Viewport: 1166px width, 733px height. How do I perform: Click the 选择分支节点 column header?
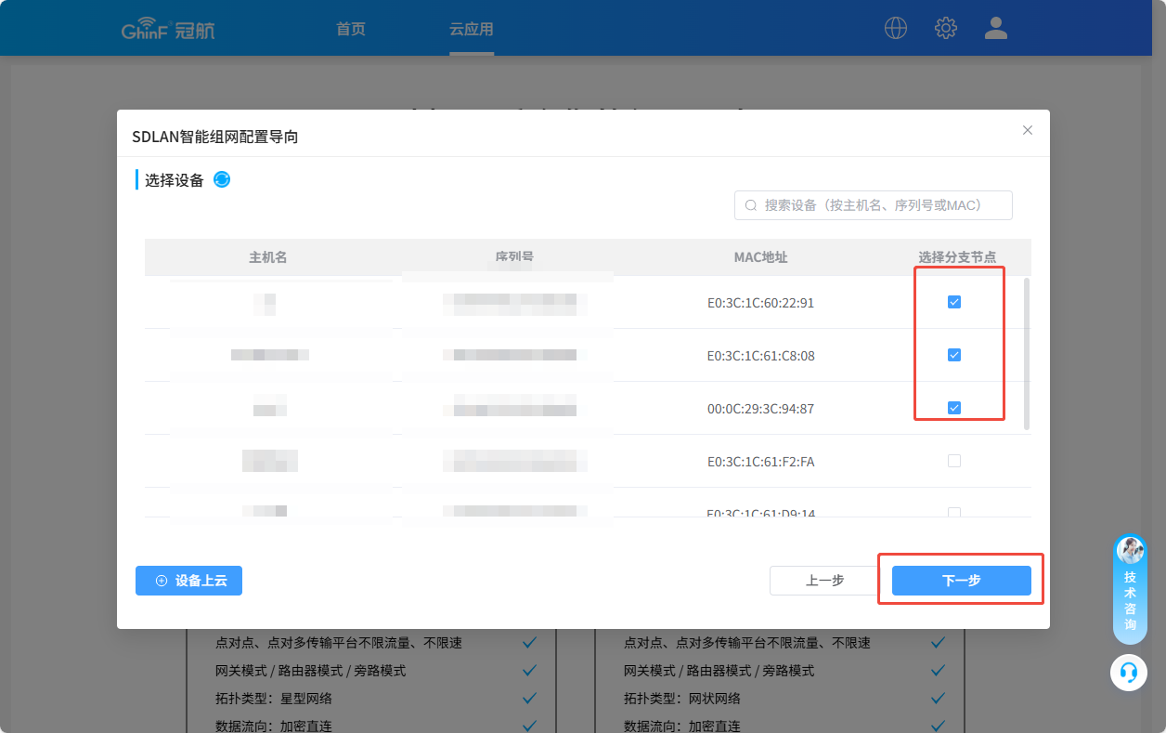956,257
